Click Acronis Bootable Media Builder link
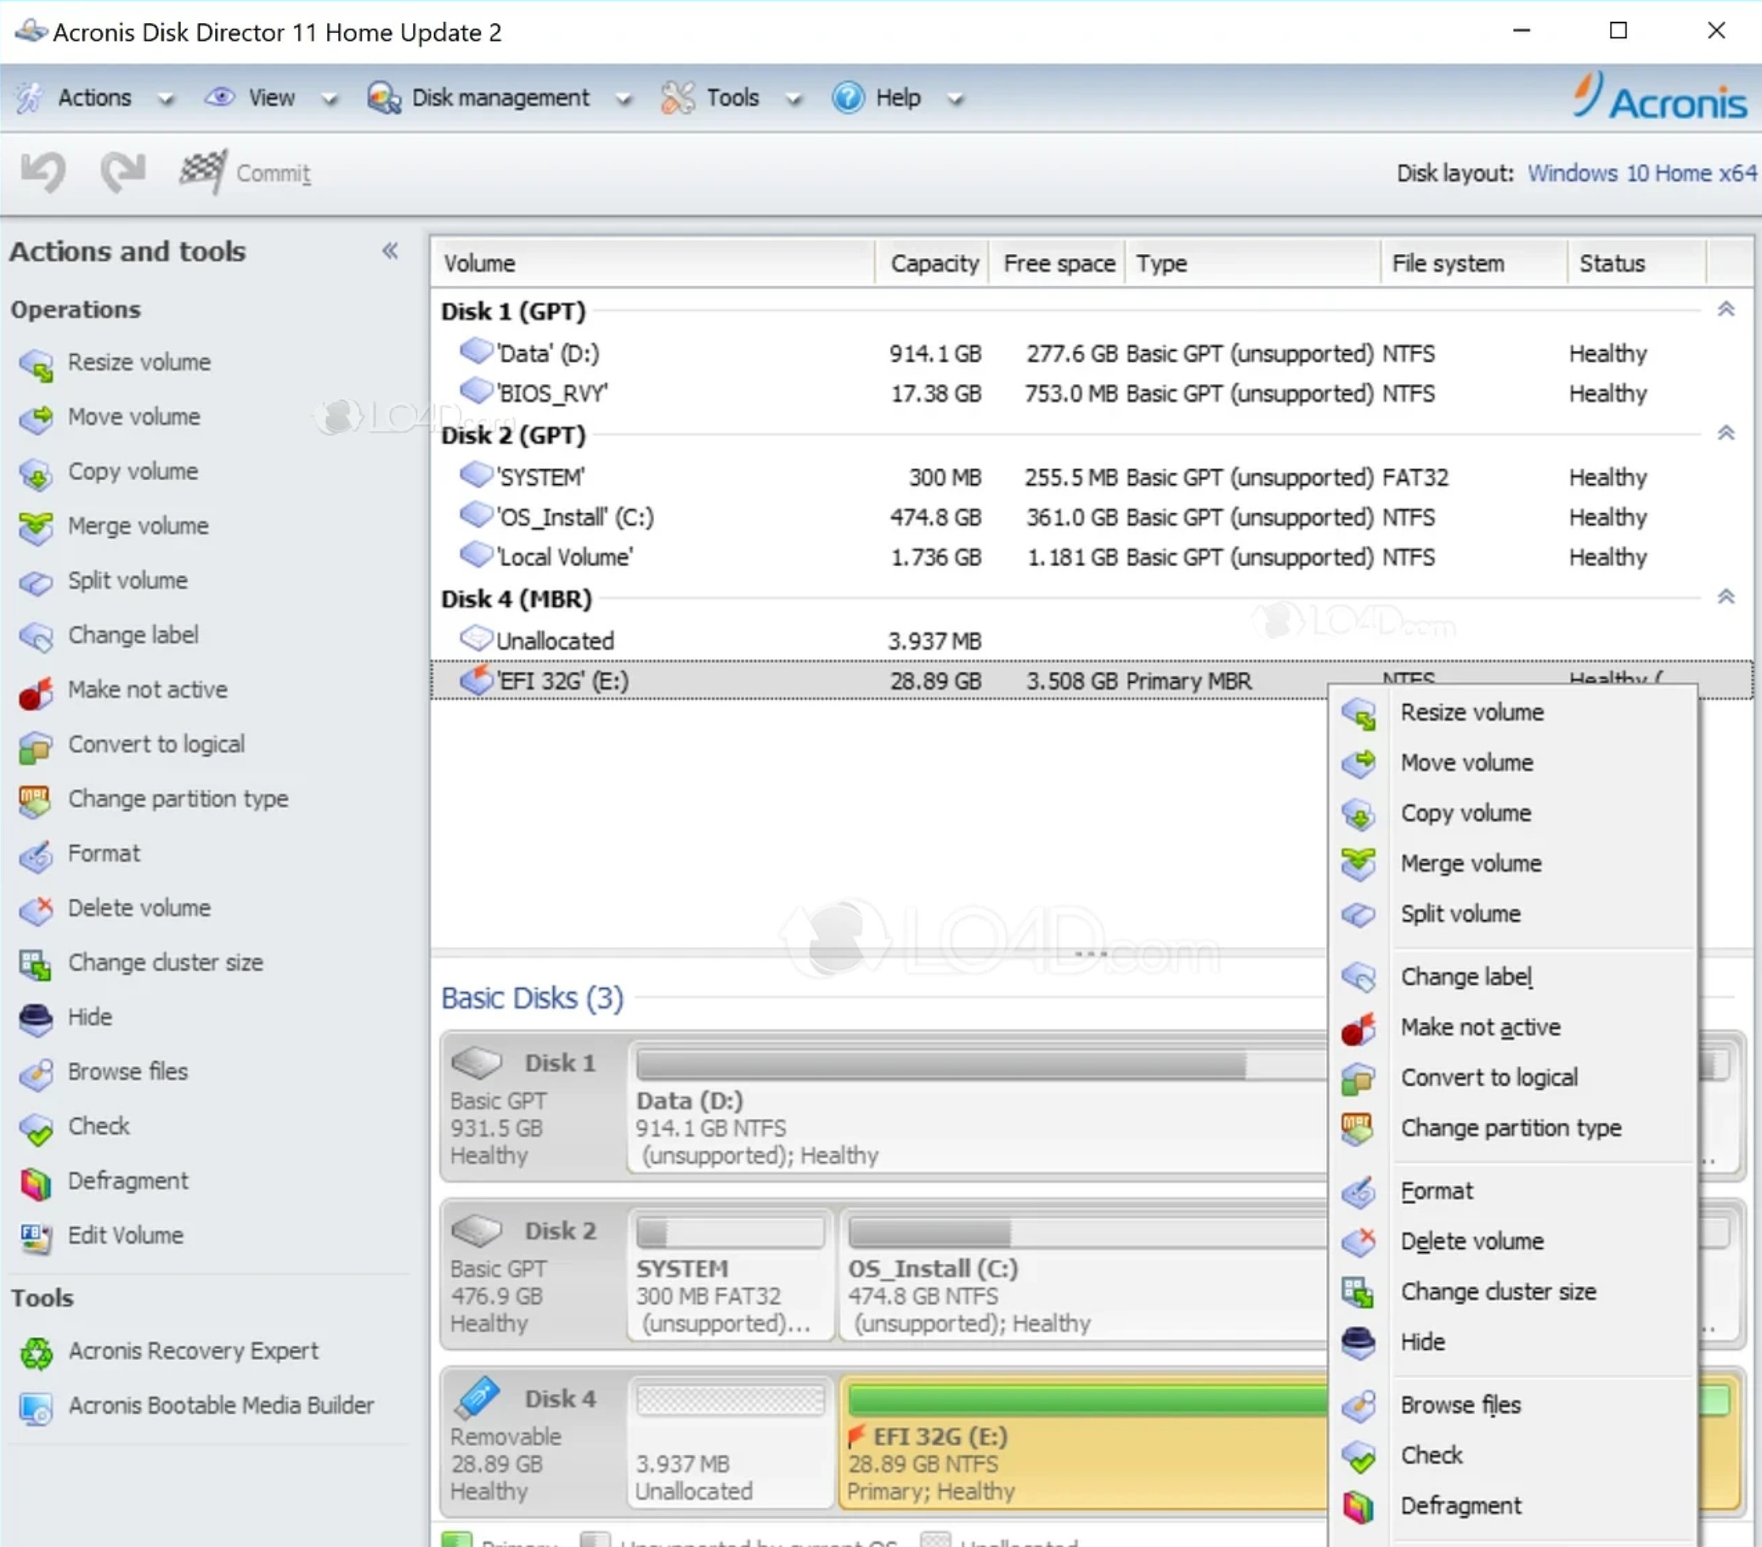 221,1406
